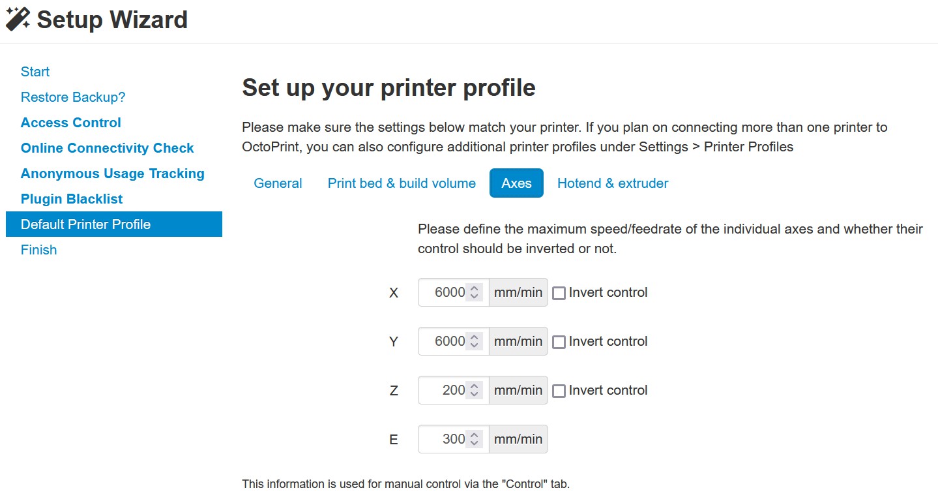
Task: Switch to the General tab
Action: [278, 183]
